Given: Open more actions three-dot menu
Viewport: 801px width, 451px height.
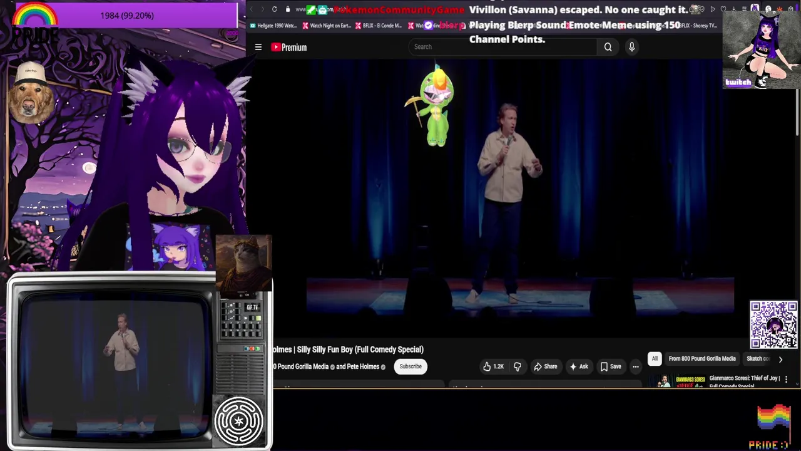Looking at the screenshot, I should (635, 366).
